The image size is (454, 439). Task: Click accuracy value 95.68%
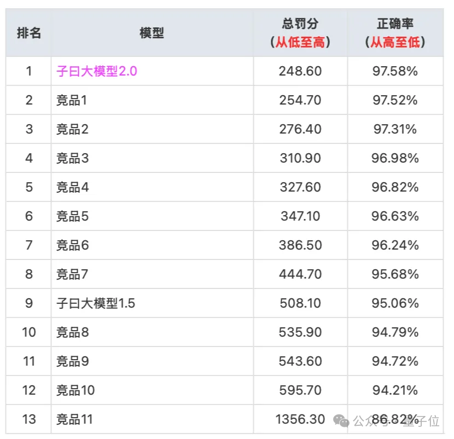click(395, 274)
